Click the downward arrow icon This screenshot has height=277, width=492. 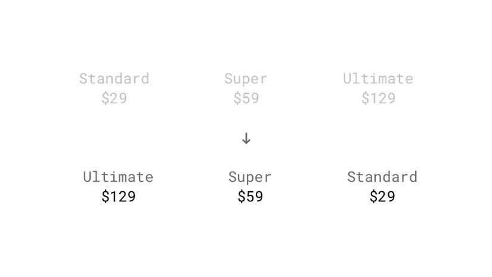pyautogui.click(x=246, y=139)
